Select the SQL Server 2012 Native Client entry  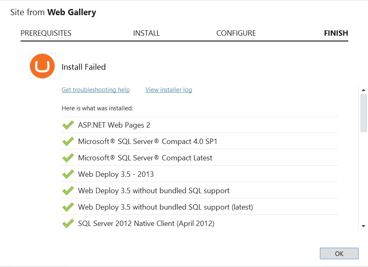200,223
